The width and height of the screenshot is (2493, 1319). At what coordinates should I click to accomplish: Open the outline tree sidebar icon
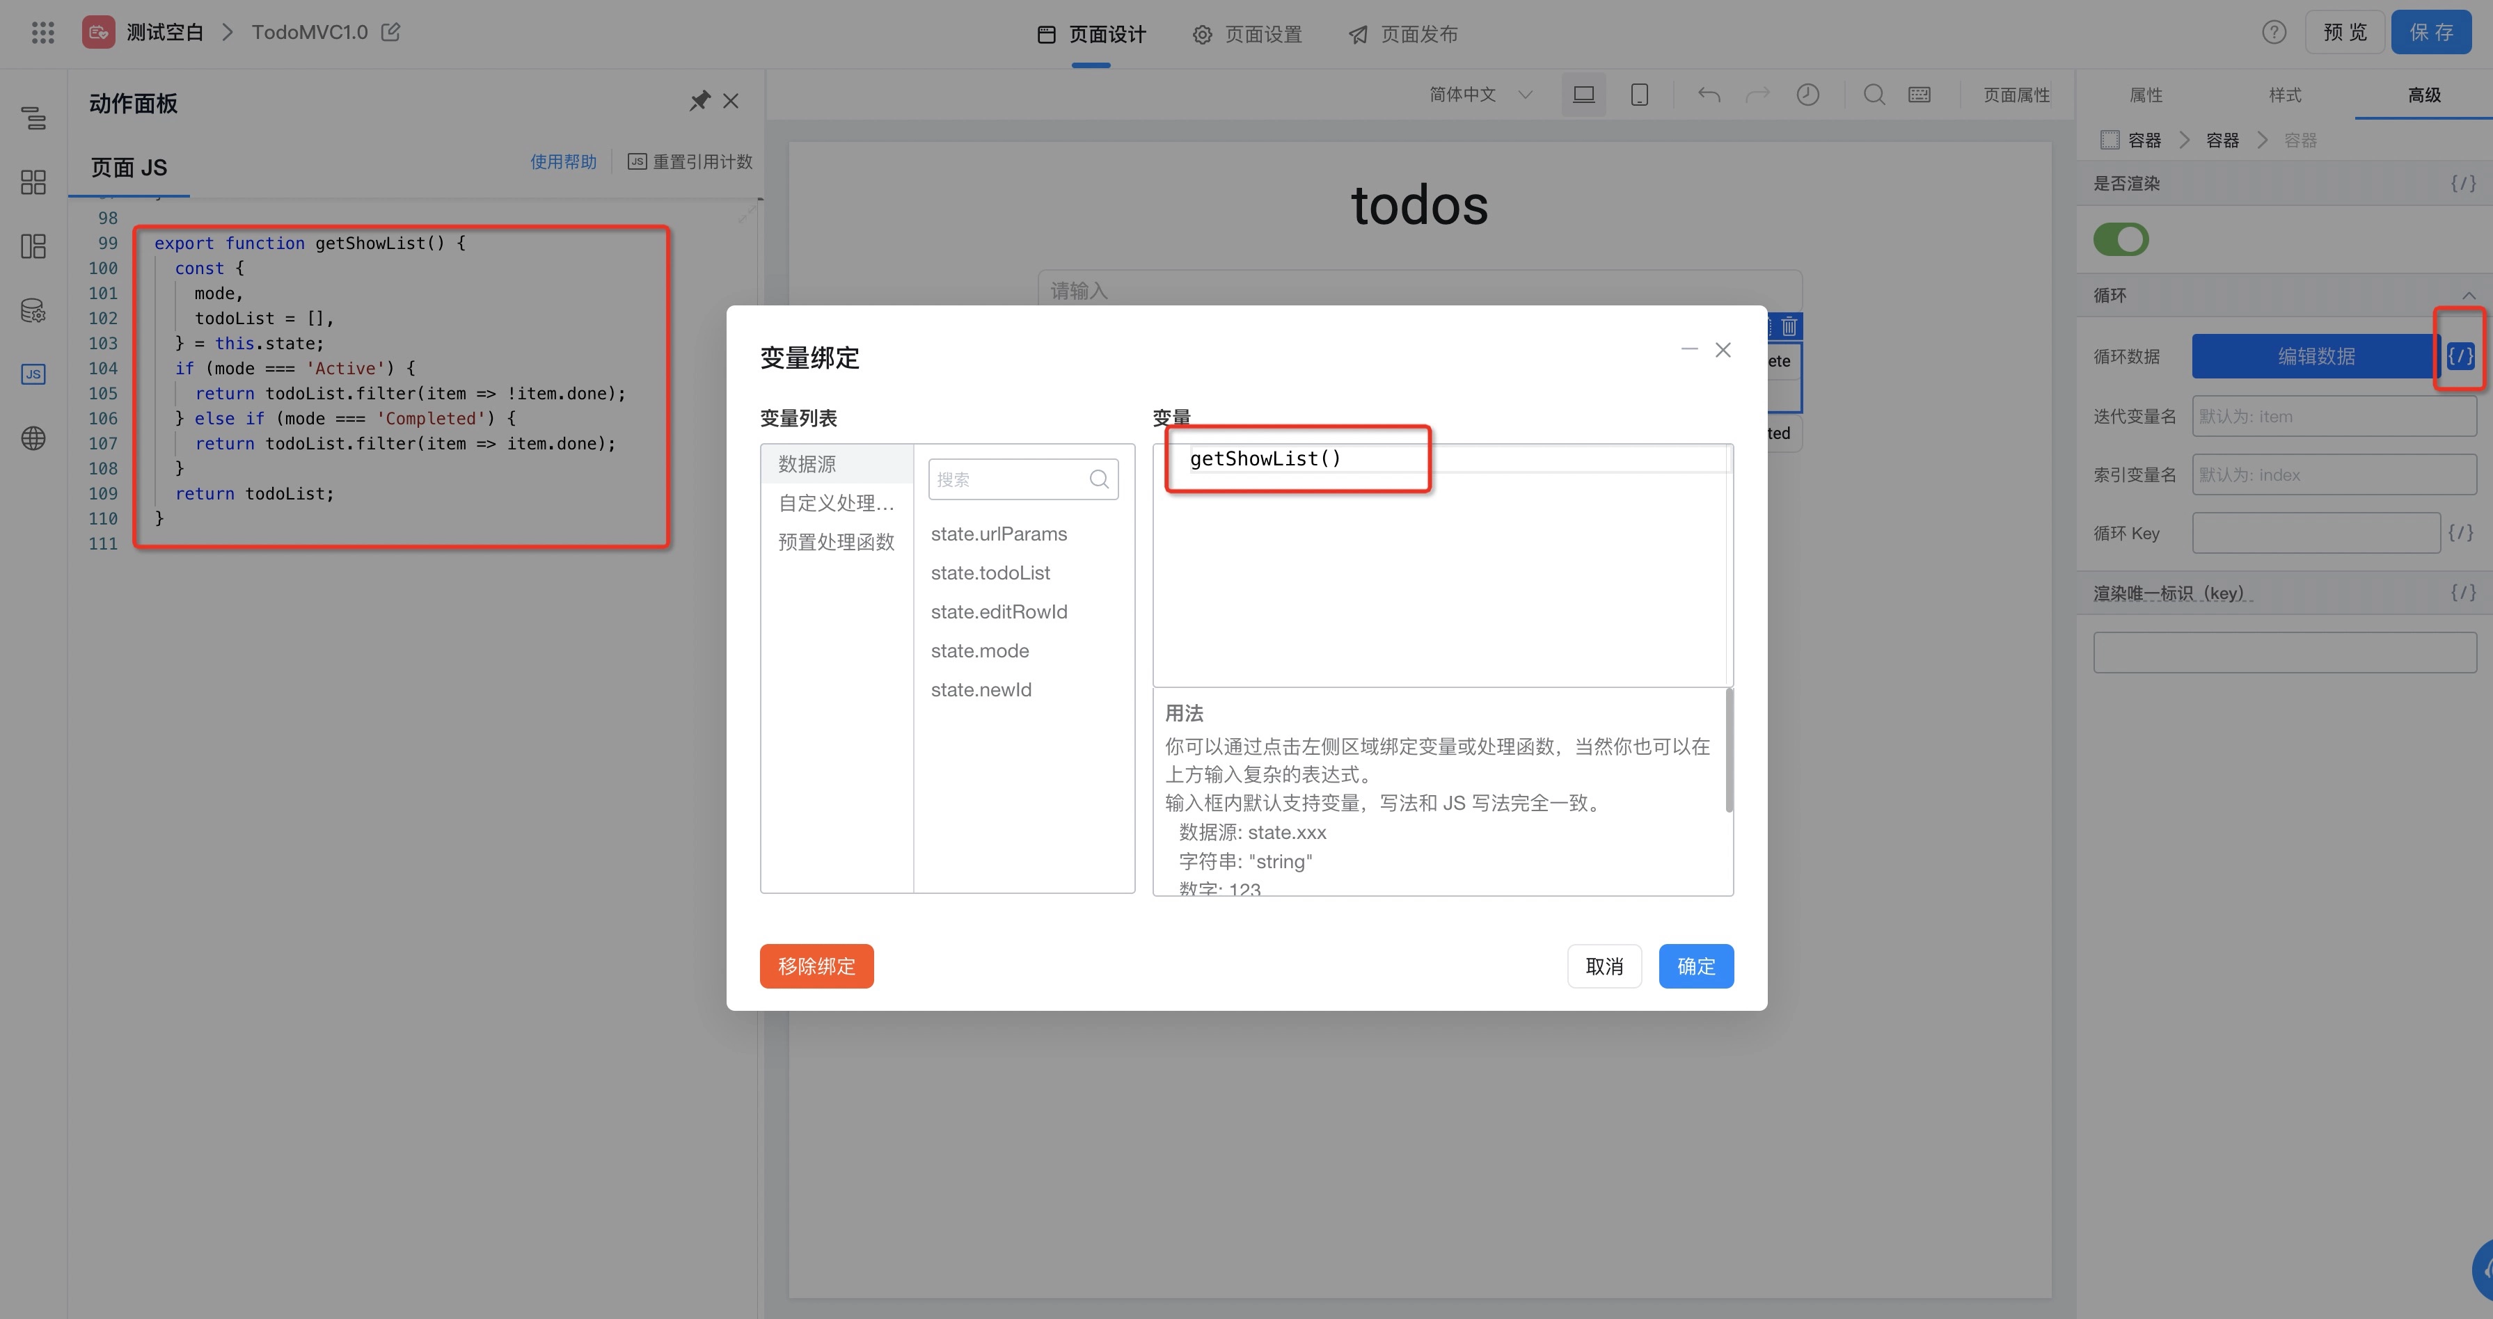tap(33, 118)
